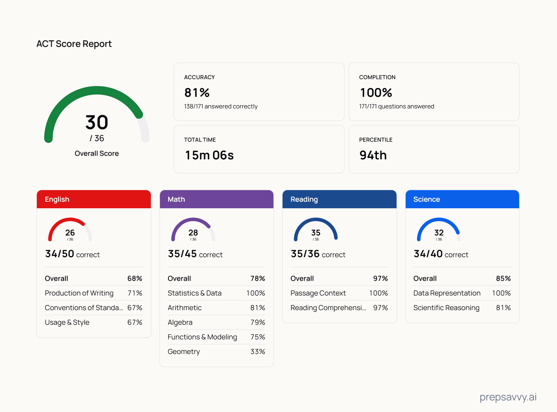Open the Total Time 15m 06s card
This screenshot has height=412, width=557.
pyautogui.click(x=259, y=149)
